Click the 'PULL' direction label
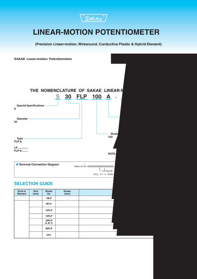197x279 pixels. [x=96, y=174]
